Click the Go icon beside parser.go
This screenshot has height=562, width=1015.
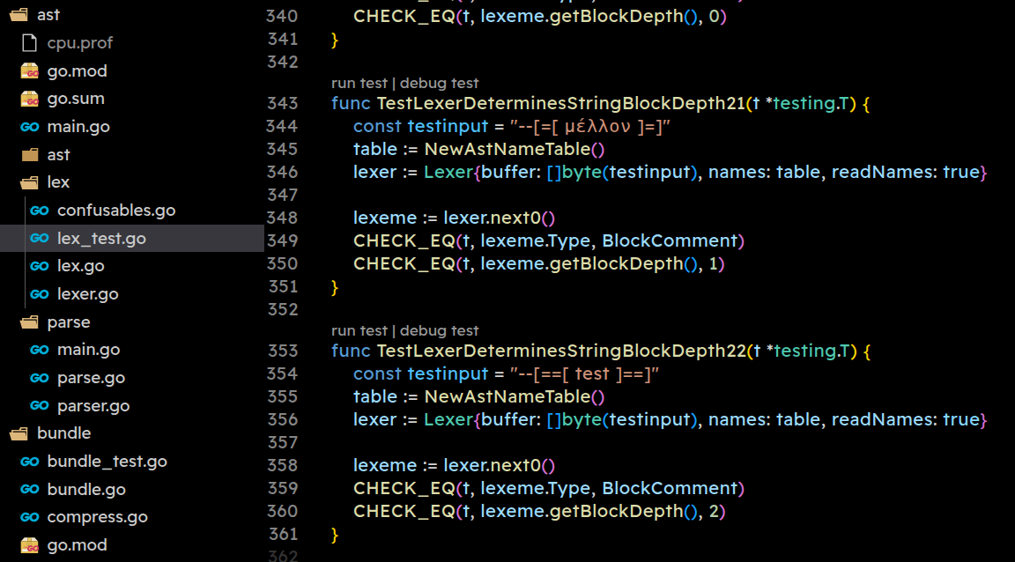coord(40,406)
